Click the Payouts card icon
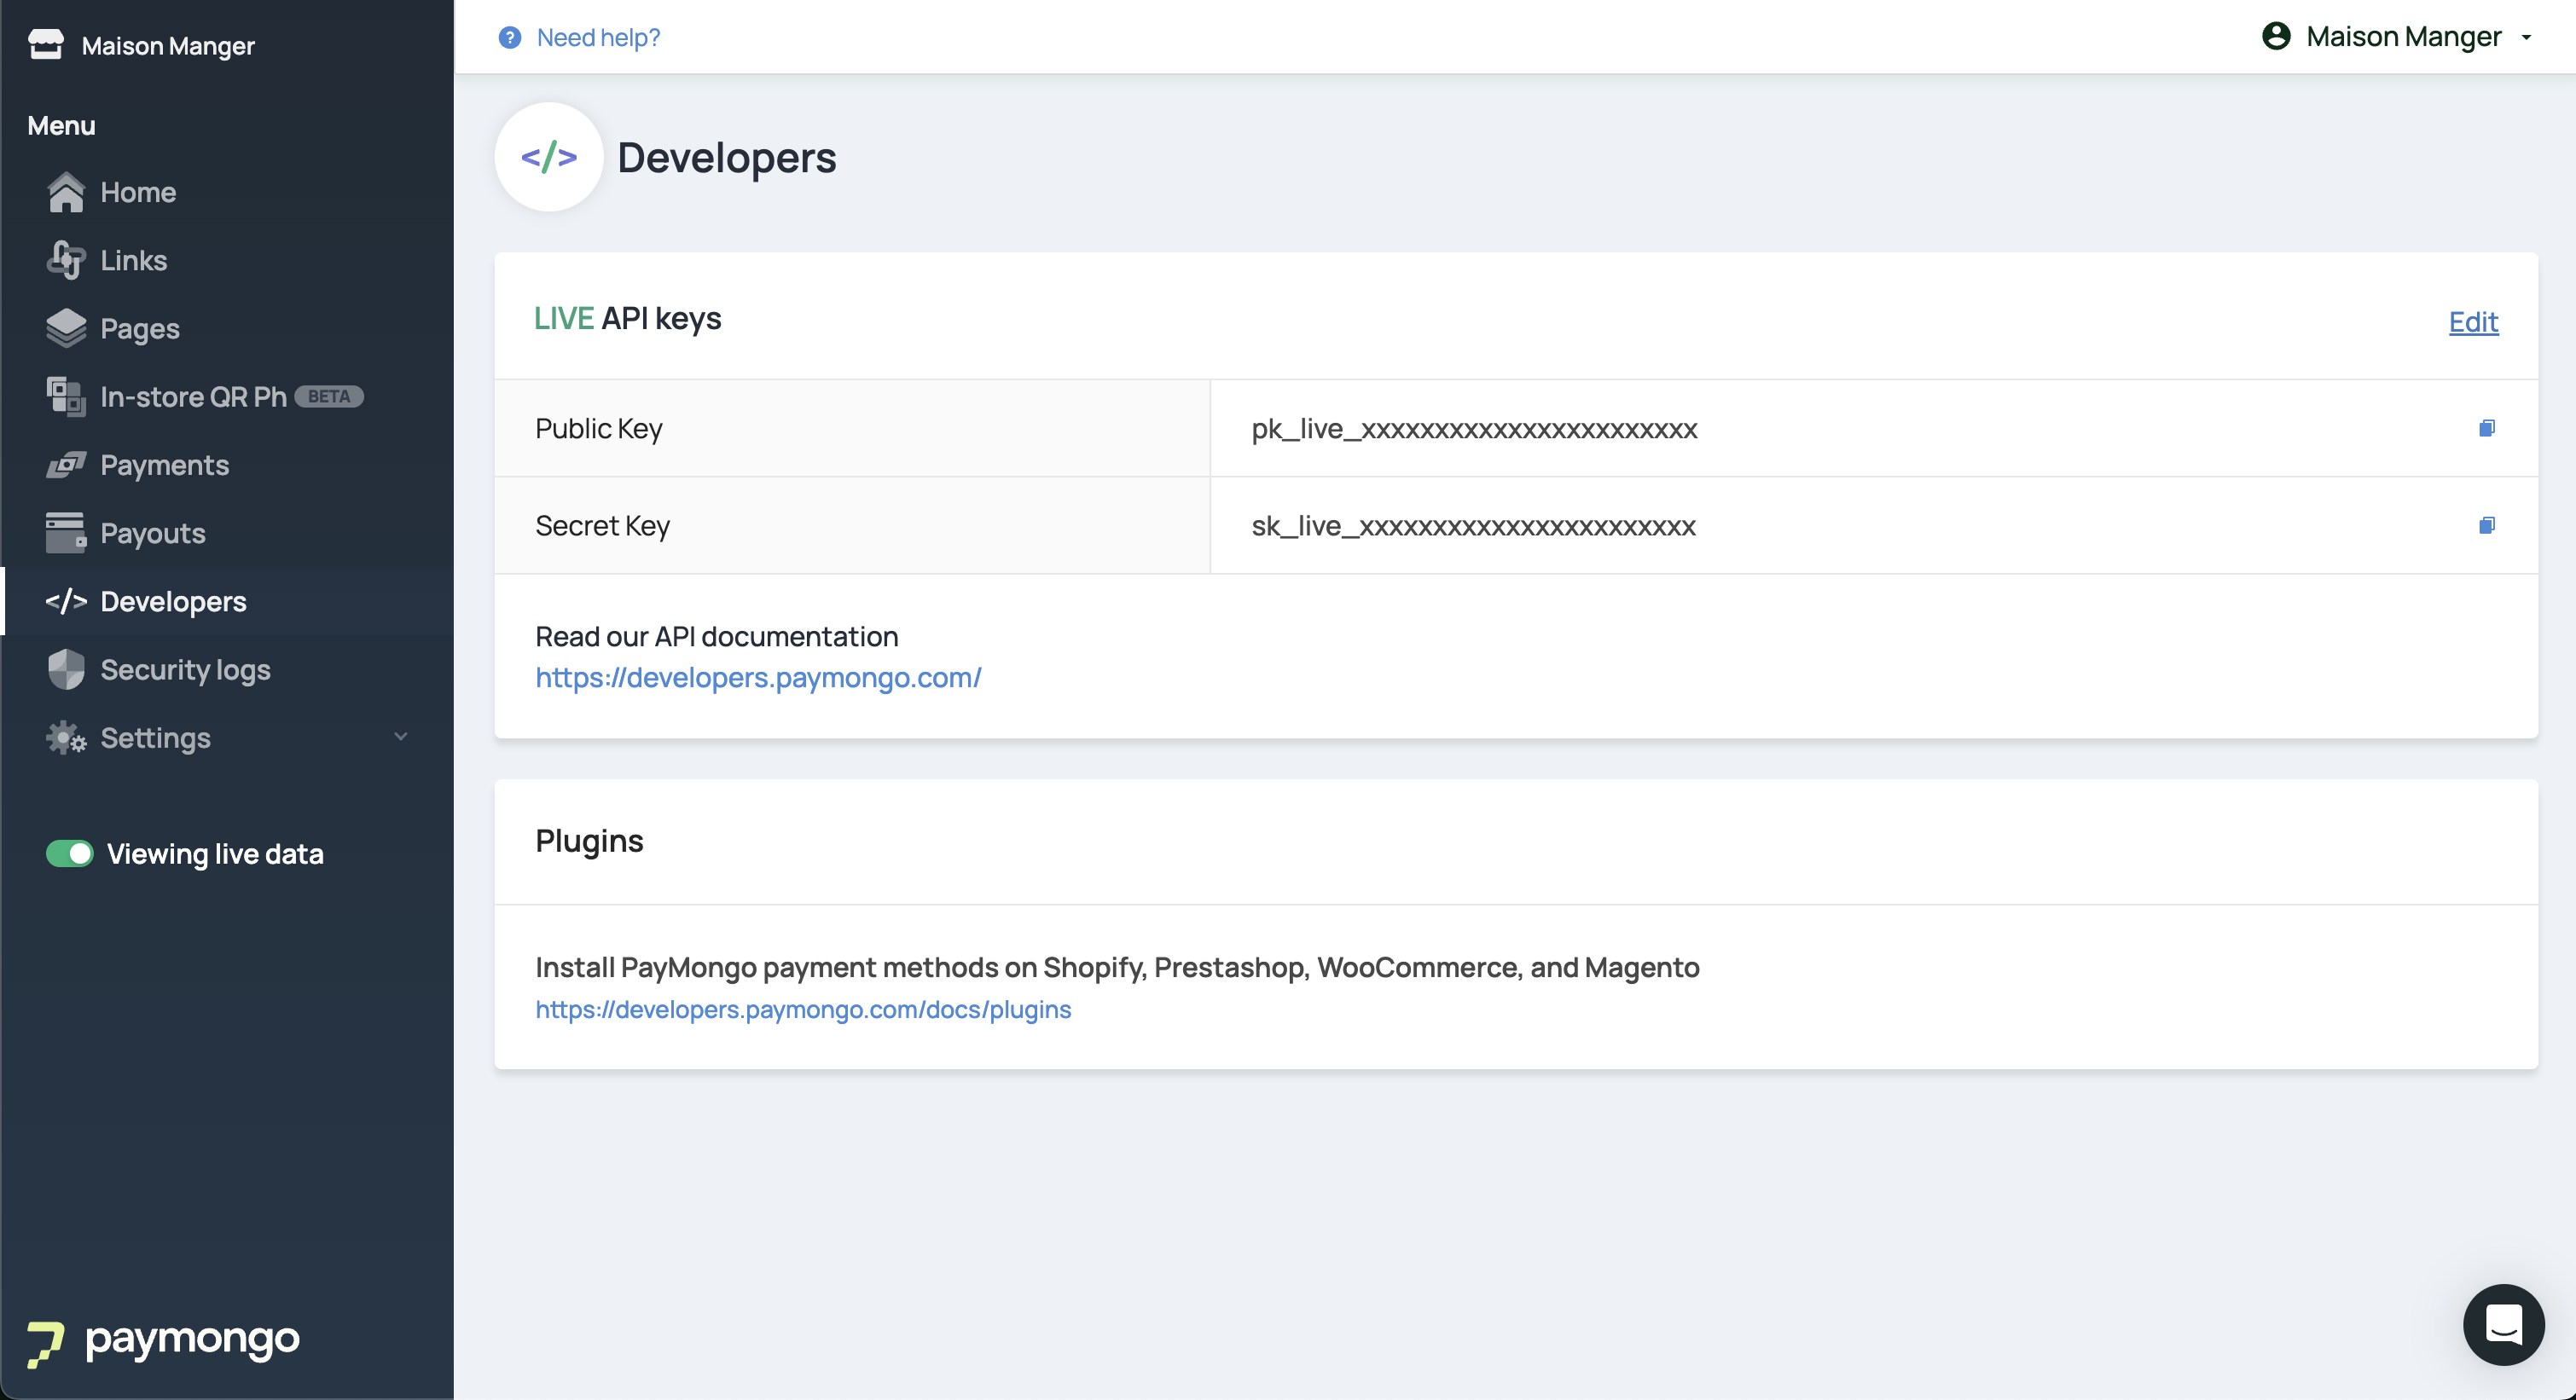2576x1400 pixels. pos(66,533)
